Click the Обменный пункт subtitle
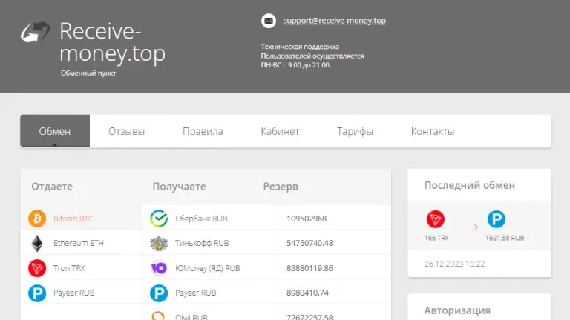 (88, 73)
